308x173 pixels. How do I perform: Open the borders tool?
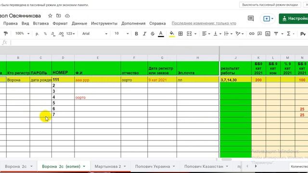pyautogui.click(x=180, y=34)
